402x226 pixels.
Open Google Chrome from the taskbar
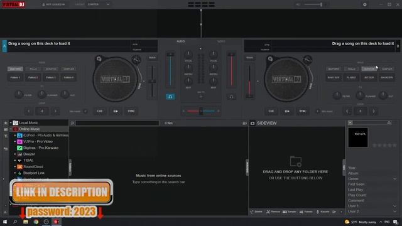click(x=36, y=222)
